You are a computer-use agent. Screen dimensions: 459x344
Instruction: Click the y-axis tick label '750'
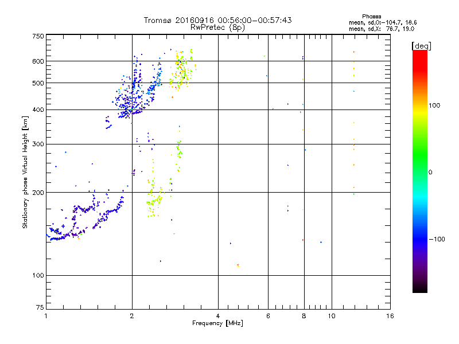(x=38, y=36)
